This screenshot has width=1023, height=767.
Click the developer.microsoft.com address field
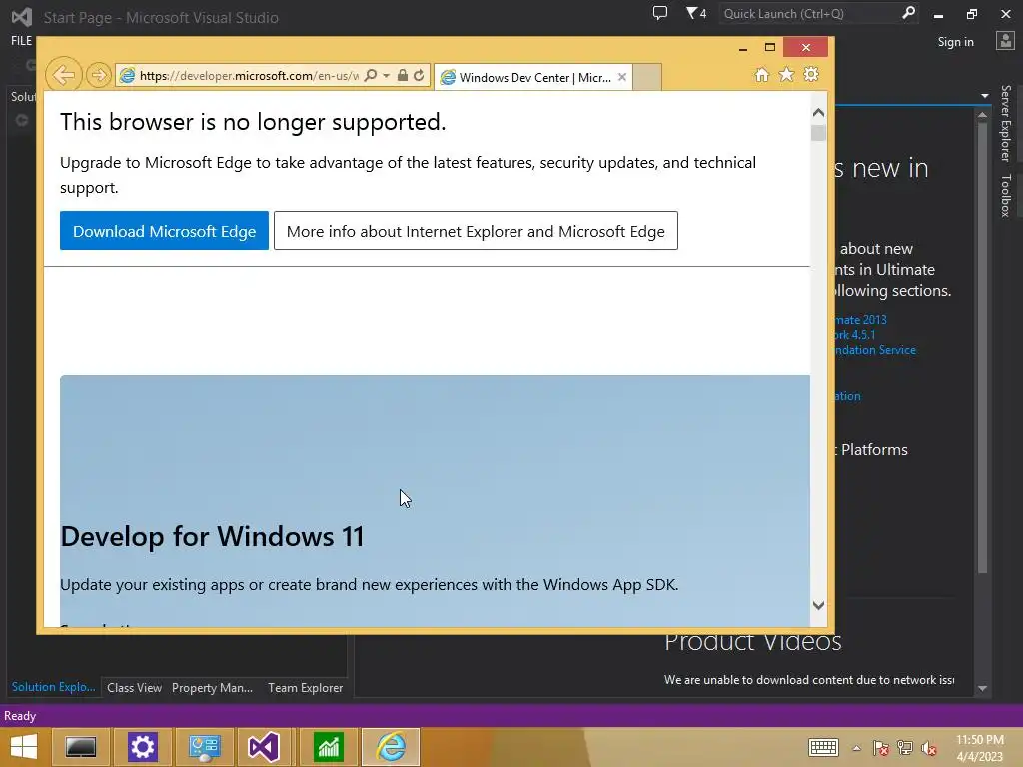tap(249, 76)
